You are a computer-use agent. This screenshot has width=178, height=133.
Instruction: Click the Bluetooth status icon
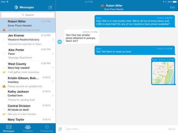166,2
